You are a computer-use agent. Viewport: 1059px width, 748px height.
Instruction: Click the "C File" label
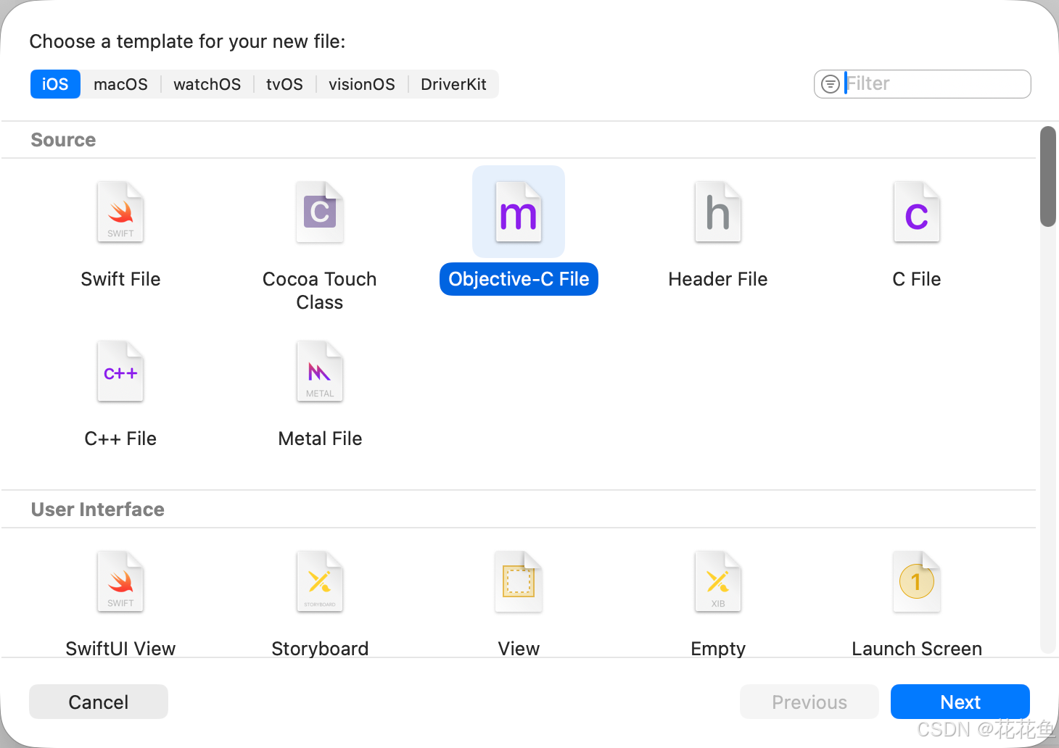[917, 279]
